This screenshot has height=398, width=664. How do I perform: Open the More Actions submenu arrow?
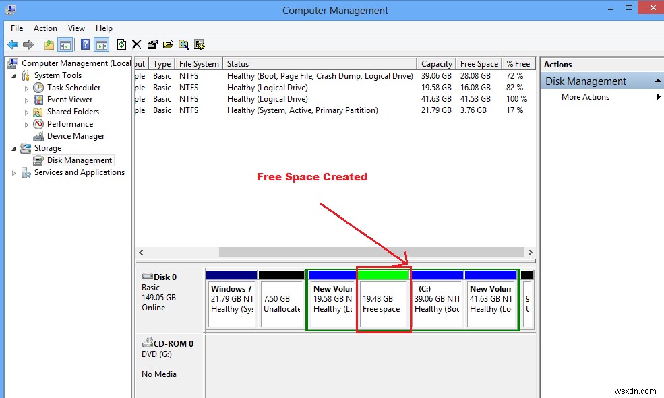659,96
